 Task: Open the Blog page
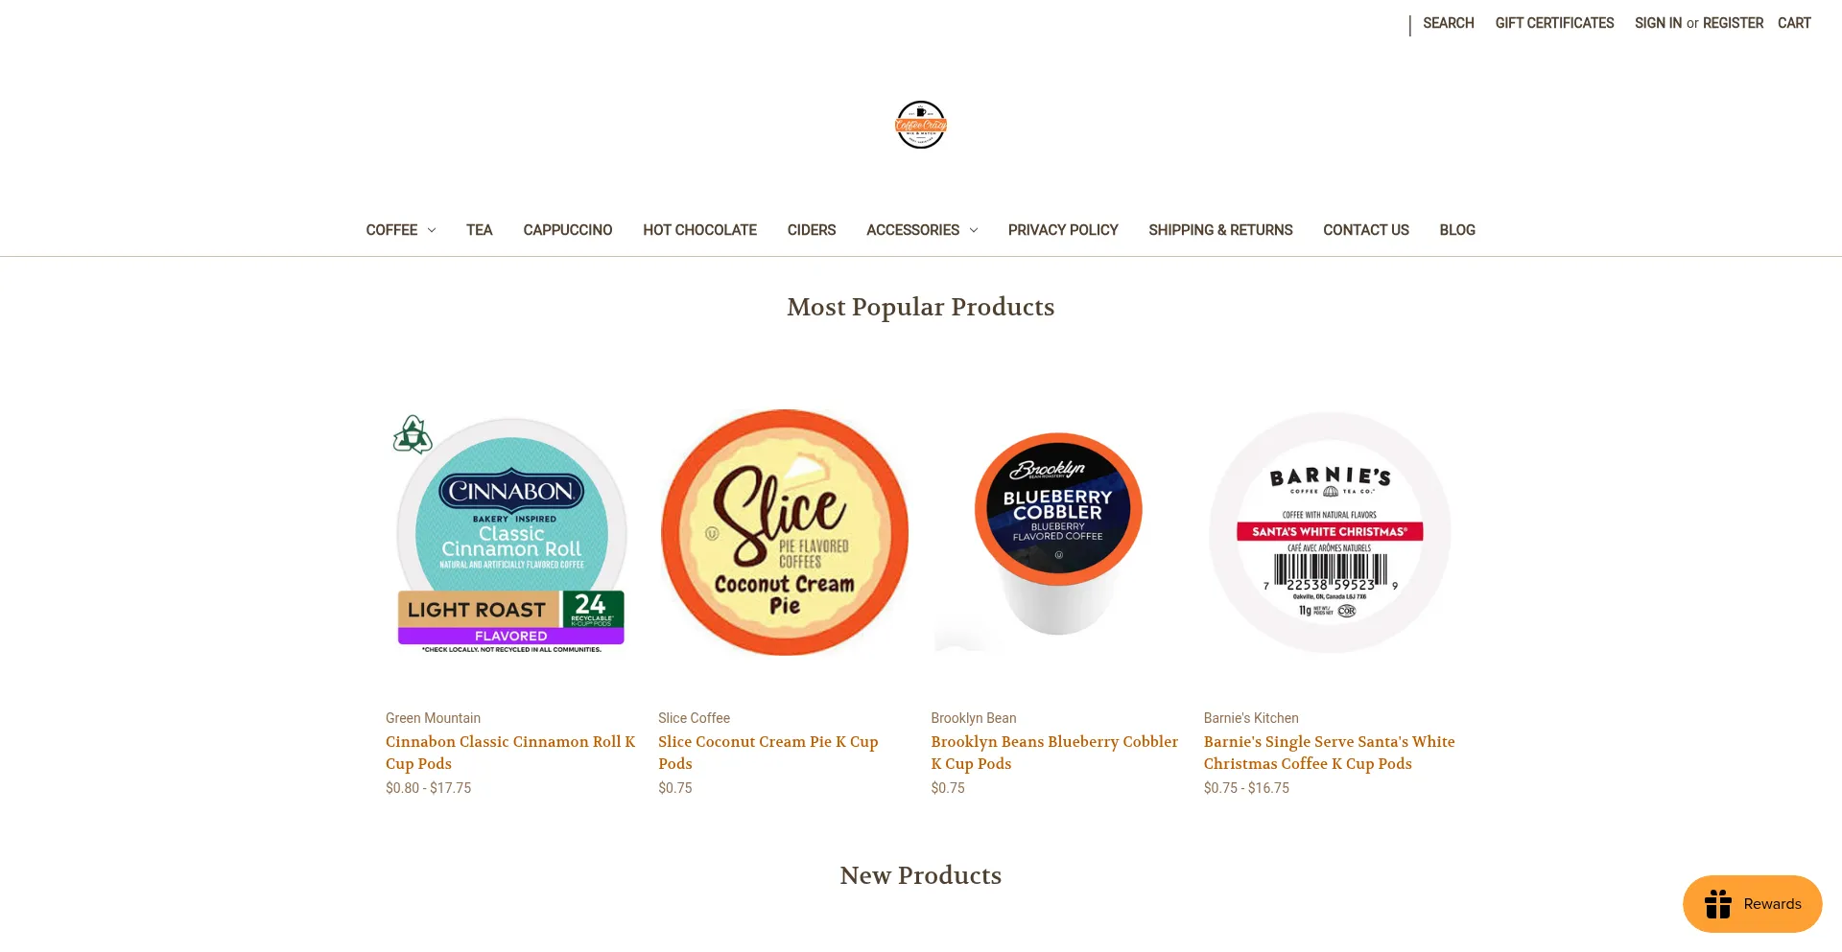pyautogui.click(x=1457, y=230)
